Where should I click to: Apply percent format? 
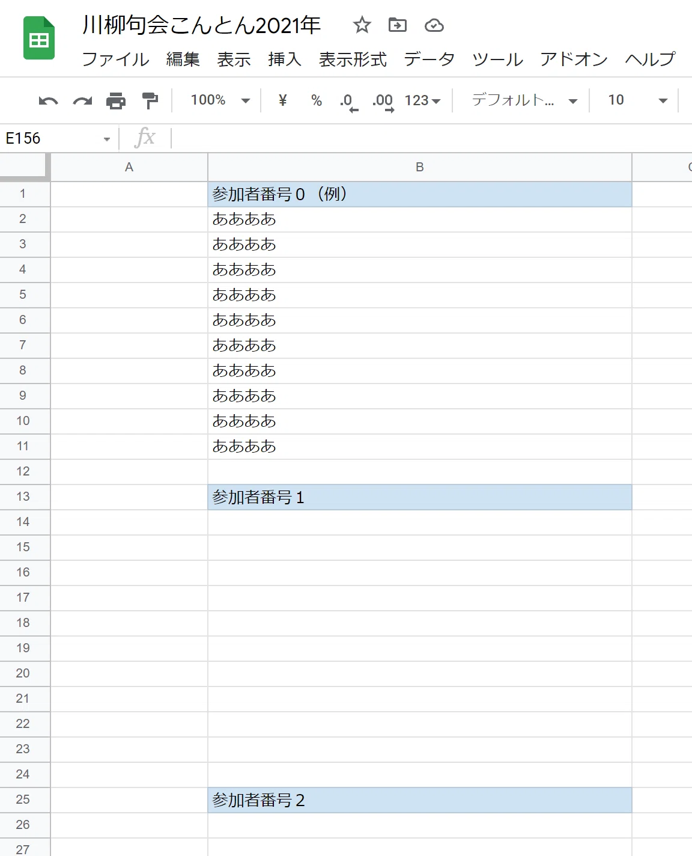(x=317, y=100)
